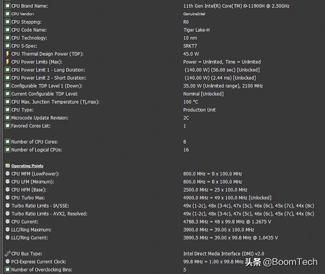The height and width of the screenshot is (274, 325).
Task: Click the icon beside Favored Cores List
Action: 7,126
